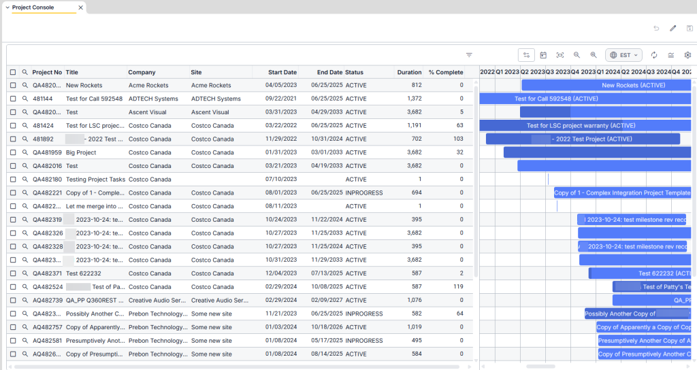The width and height of the screenshot is (697, 370).
Task: Expand the chevron beside Project Console tab
Action: pos(7,7)
